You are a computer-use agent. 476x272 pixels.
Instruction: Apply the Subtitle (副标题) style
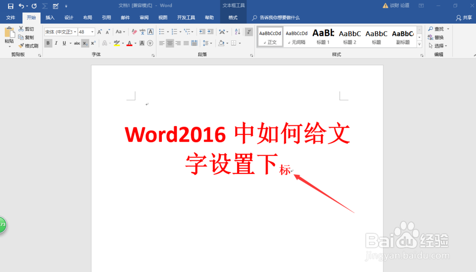[403, 37]
